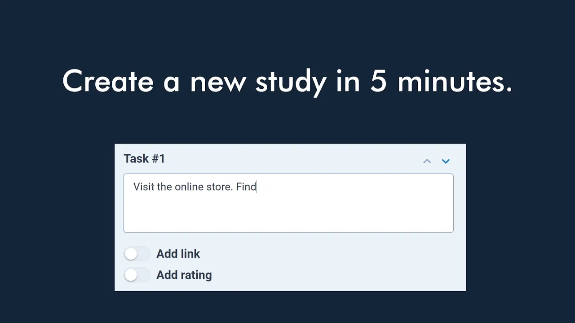Click the word "link" beside the first toggle
575x323 pixels.
(x=190, y=254)
